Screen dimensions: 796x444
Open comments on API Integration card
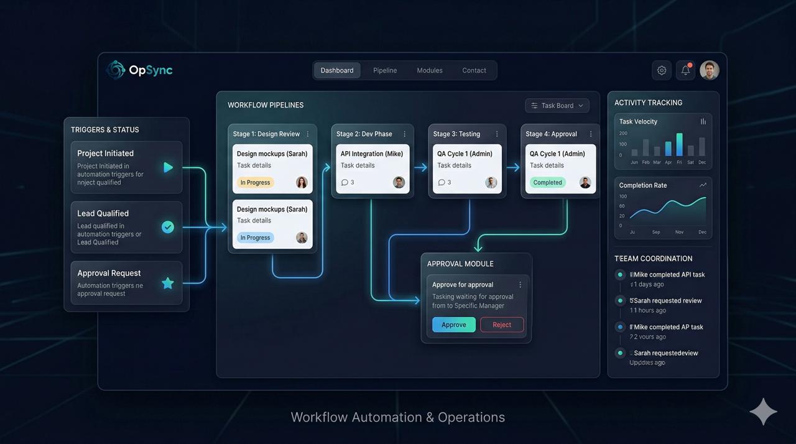click(x=348, y=182)
